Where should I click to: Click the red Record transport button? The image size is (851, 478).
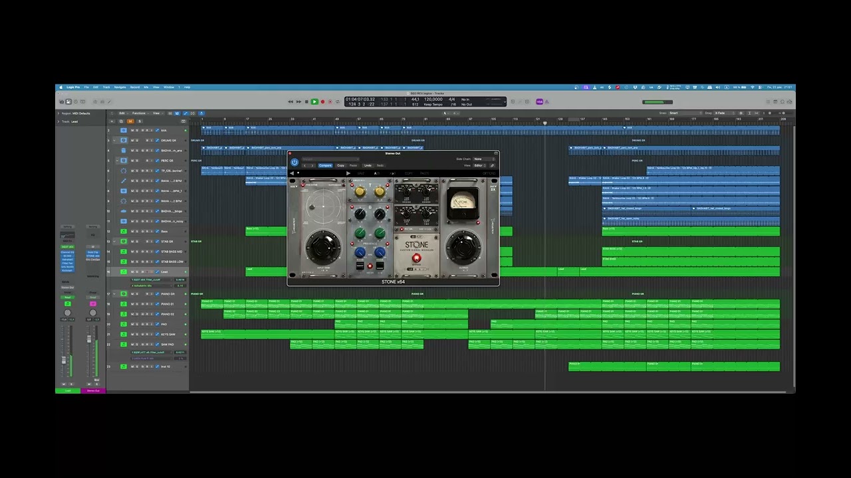(x=322, y=102)
